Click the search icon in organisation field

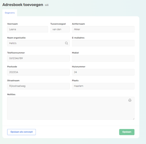[x=66, y=43]
